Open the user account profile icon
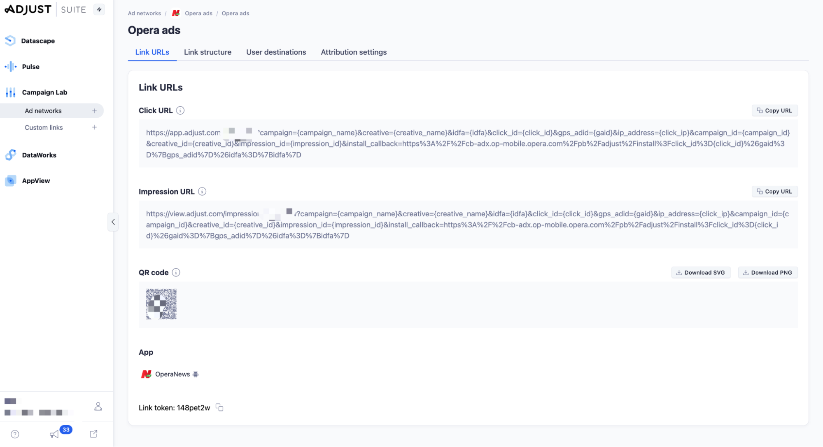Image resolution: width=823 pixels, height=447 pixels. (x=98, y=407)
